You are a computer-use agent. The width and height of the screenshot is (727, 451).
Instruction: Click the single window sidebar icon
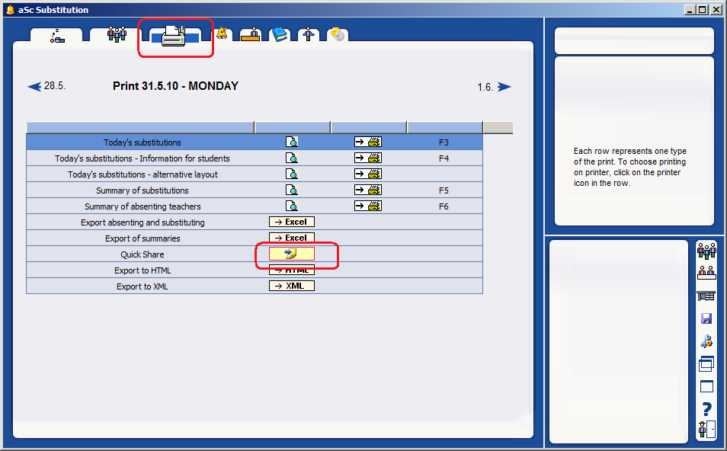(x=706, y=386)
